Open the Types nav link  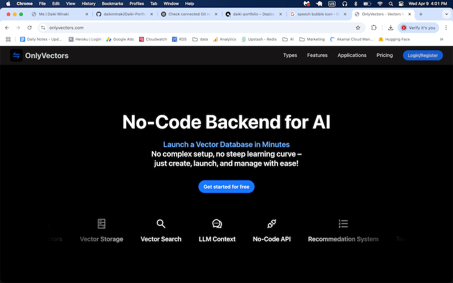coord(290,55)
